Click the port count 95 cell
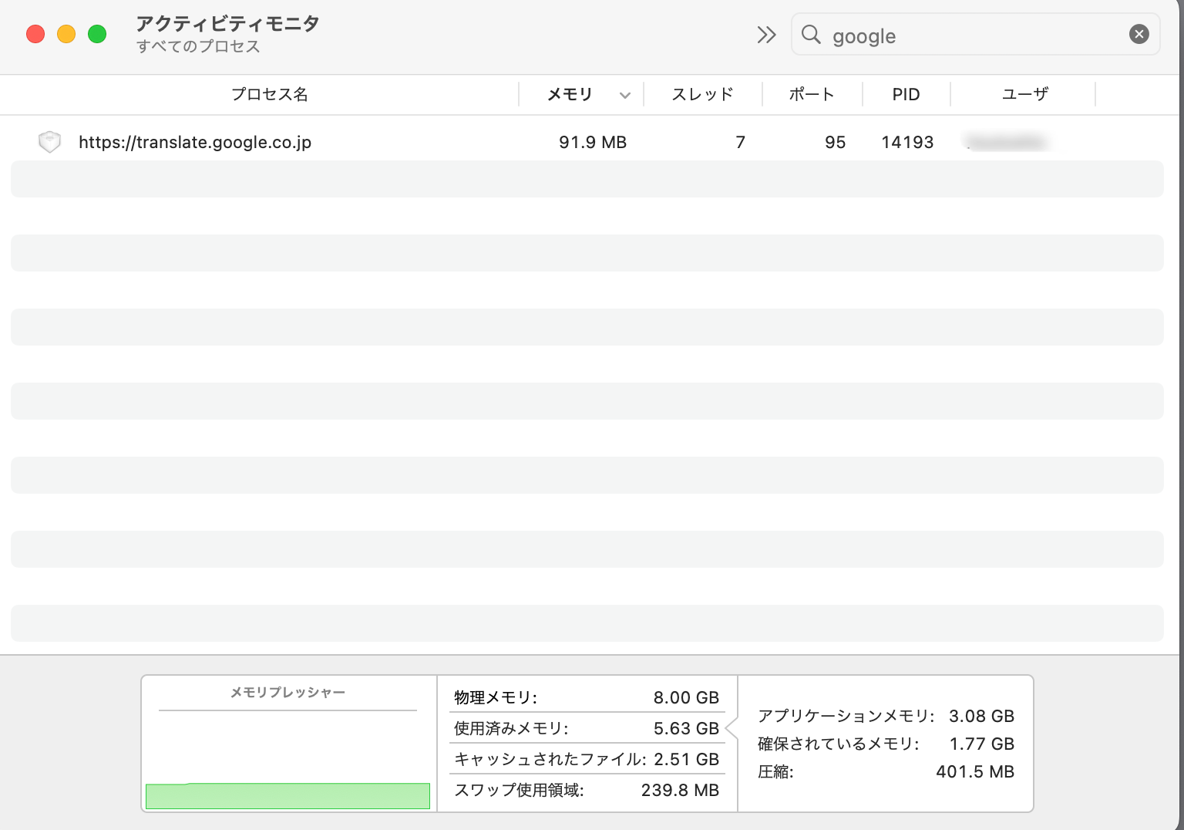The height and width of the screenshot is (830, 1184). (836, 142)
